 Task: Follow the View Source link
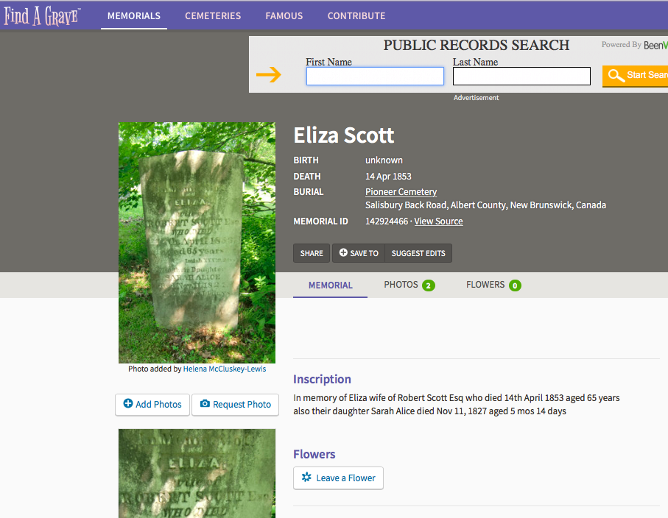[438, 221]
